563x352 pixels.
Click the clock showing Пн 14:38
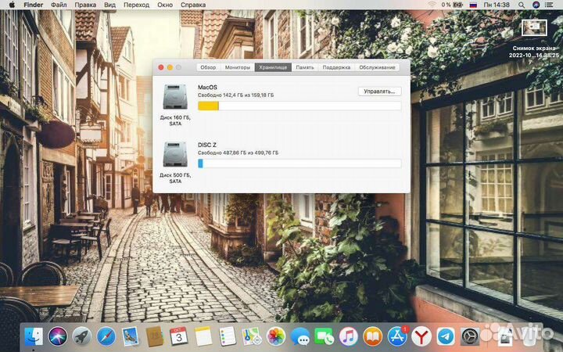(x=497, y=5)
